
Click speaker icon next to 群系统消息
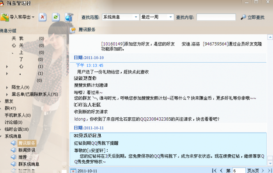click(14, 164)
